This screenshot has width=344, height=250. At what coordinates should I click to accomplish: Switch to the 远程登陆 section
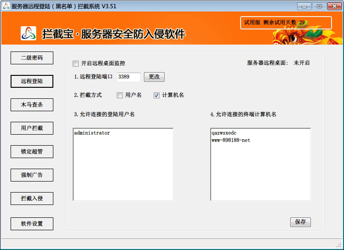(x=32, y=81)
